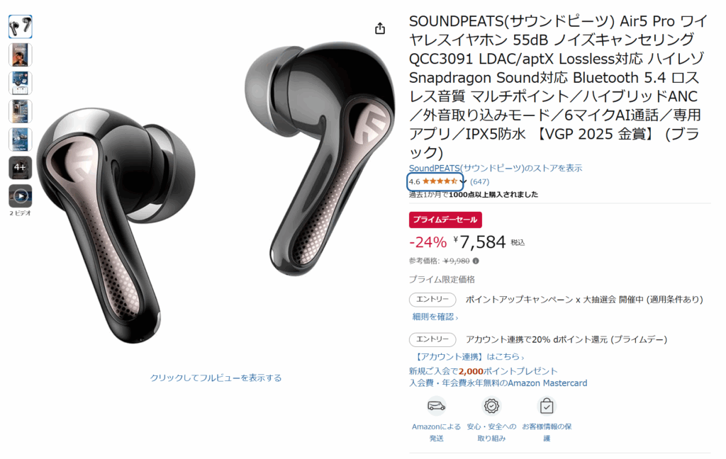Click the Amazon delivery truck icon
The height and width of the screenshot is (459, 726).
[x=436, y=406]
